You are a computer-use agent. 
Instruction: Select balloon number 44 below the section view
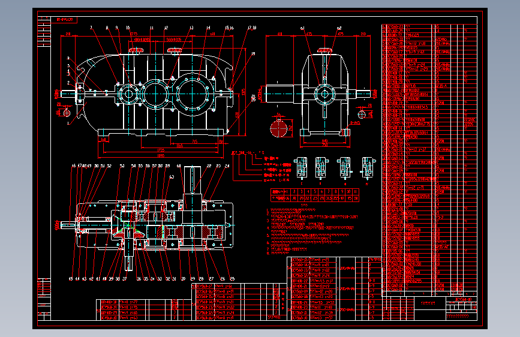77,279
